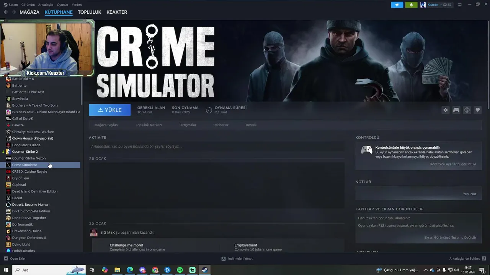
Task: Open the green notifications bell
Action: click(411, 5)
